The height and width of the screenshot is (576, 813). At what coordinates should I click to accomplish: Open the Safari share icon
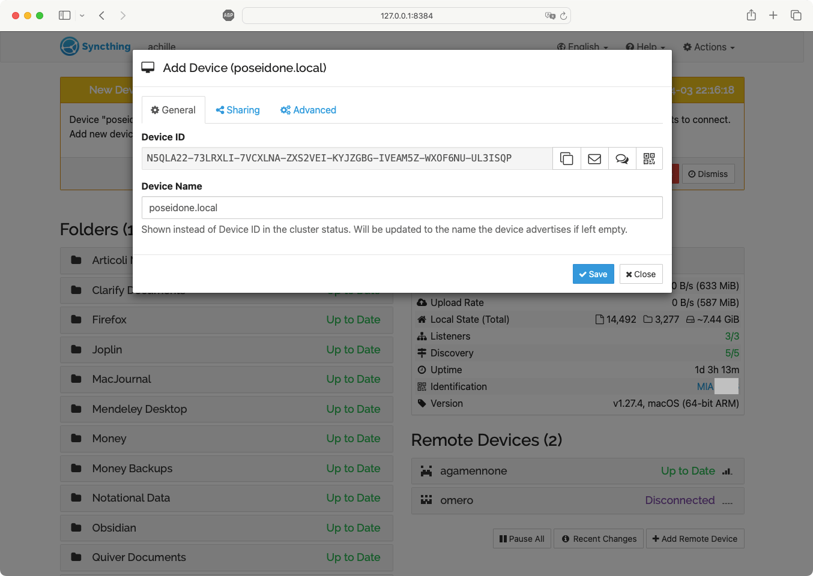[x=751, y=16]
